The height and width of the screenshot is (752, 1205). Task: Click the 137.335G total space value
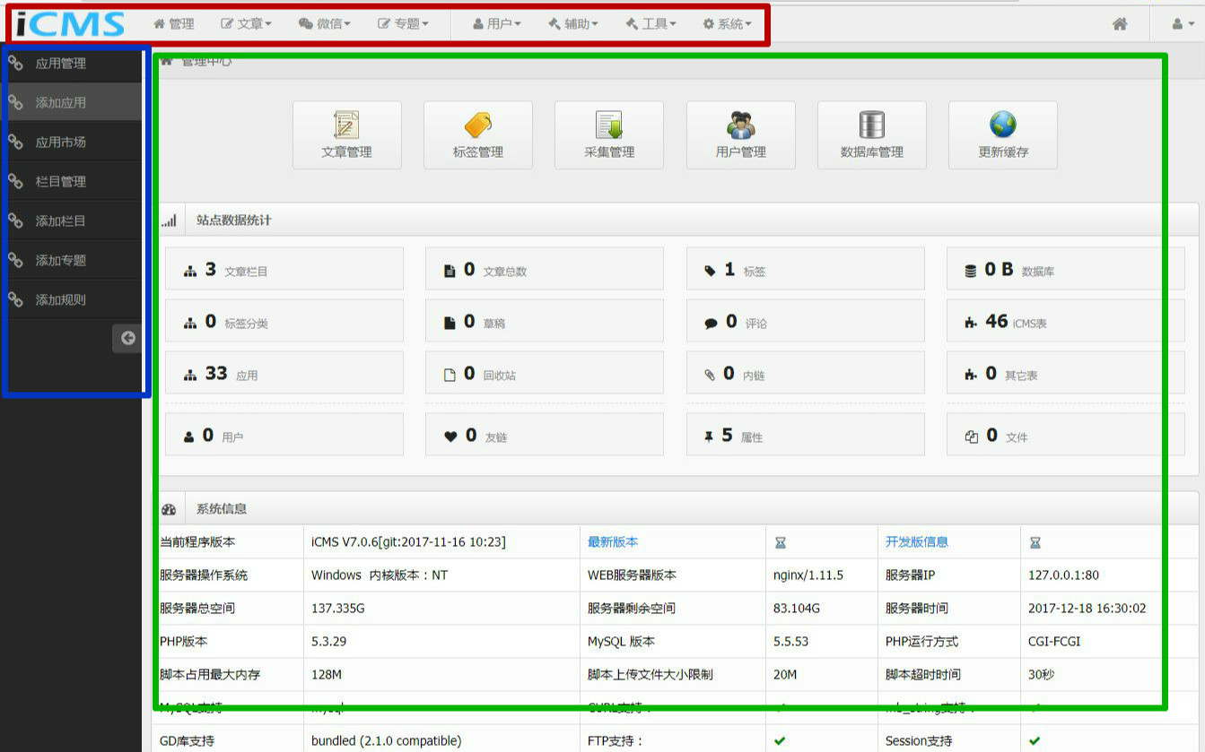click(x=338, y=609)
